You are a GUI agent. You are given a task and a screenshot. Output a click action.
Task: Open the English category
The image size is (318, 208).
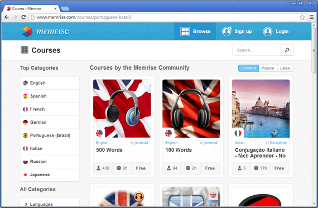coord(50,83)
